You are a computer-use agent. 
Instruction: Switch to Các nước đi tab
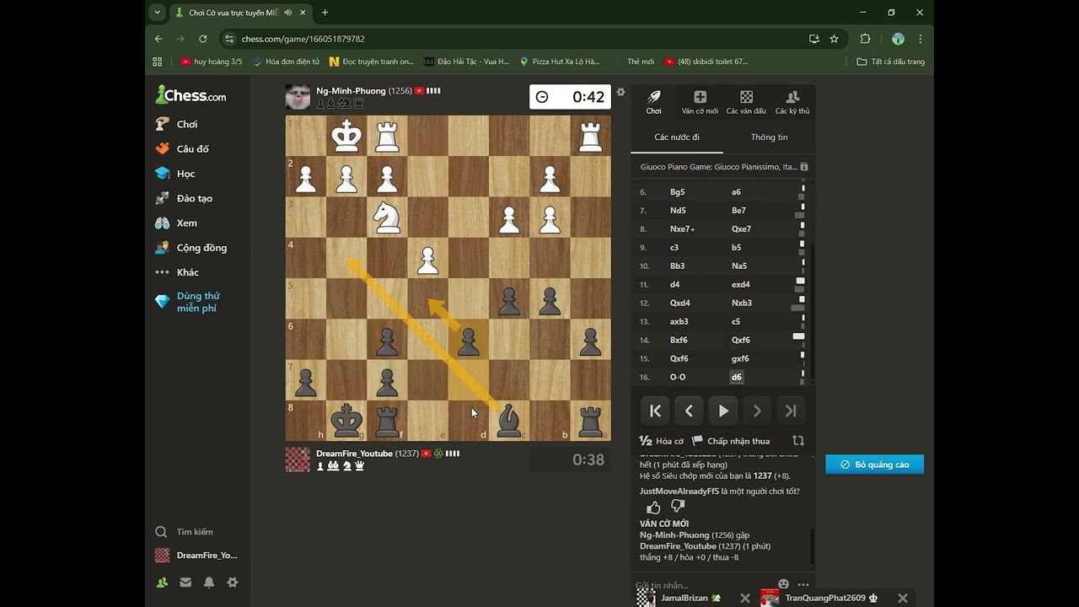677,137
